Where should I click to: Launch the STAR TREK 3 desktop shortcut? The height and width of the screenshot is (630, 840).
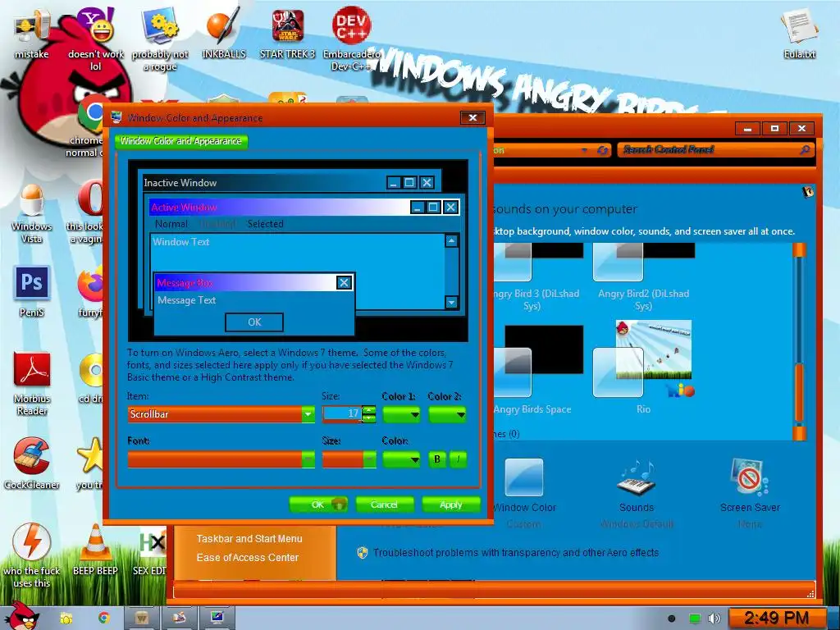coord(288,33)
